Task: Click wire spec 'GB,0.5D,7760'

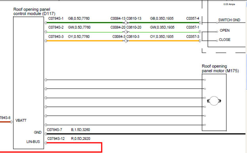Action: [79, 19]
